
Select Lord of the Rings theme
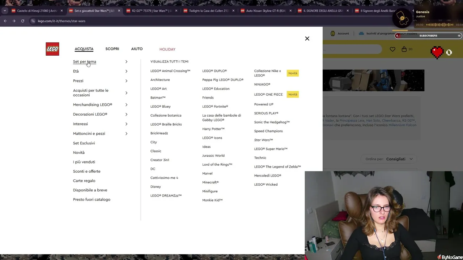217,165
